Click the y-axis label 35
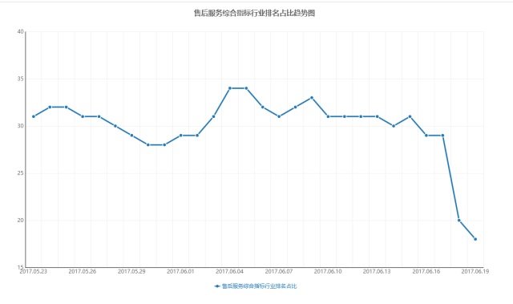This screenshot has height=304, width=513. (x=21, y=79)
